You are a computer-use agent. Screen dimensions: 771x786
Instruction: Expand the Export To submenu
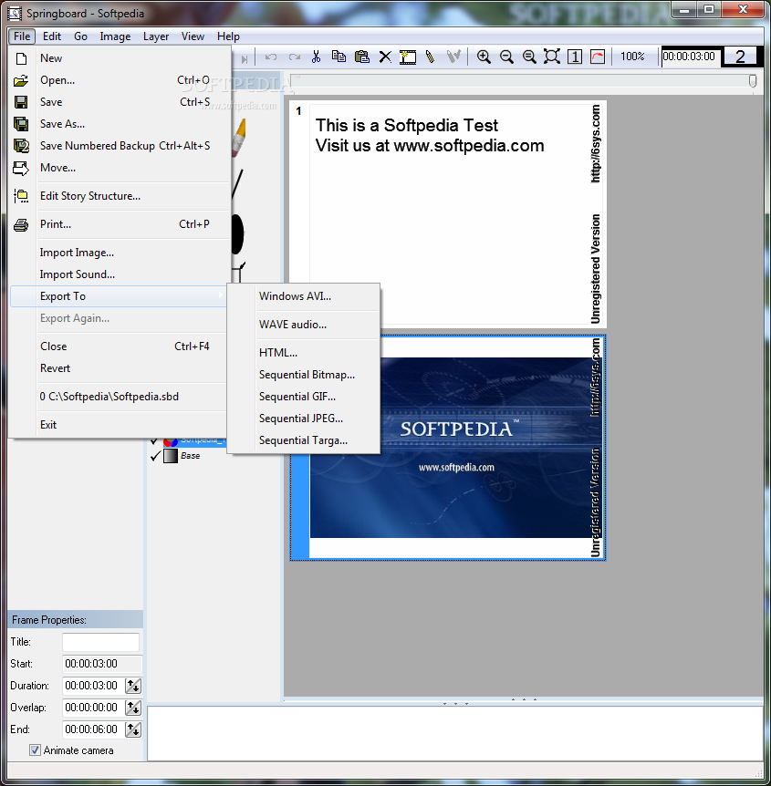119,296
